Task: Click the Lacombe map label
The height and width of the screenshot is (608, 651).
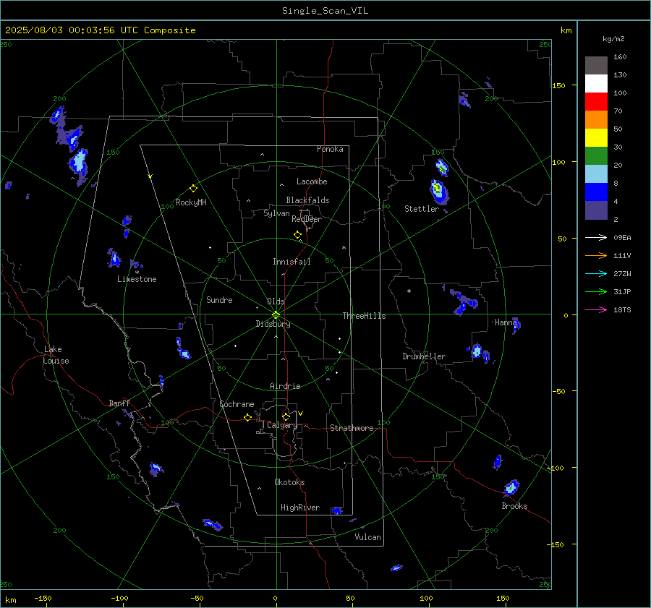Action: pos(312,181)
